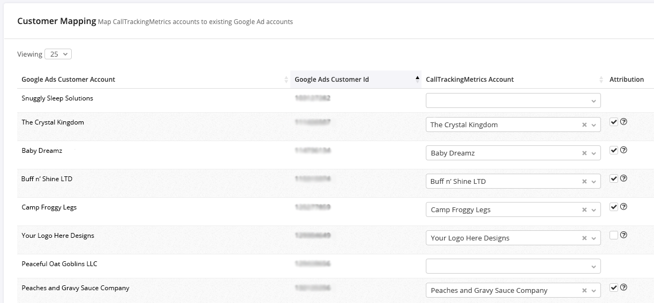The image size is (654, 303).
Task: Click Your Logo Here Designs account select field
Action: [x=503, y=238]
